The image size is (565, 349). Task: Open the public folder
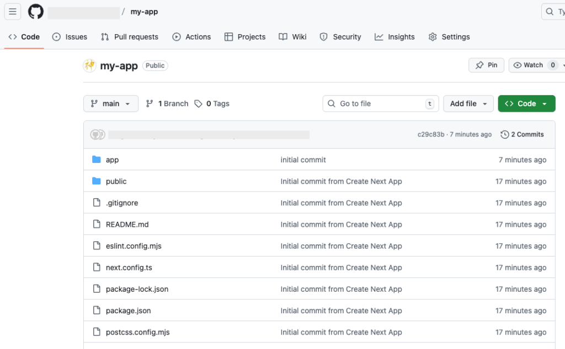(116, 181)
